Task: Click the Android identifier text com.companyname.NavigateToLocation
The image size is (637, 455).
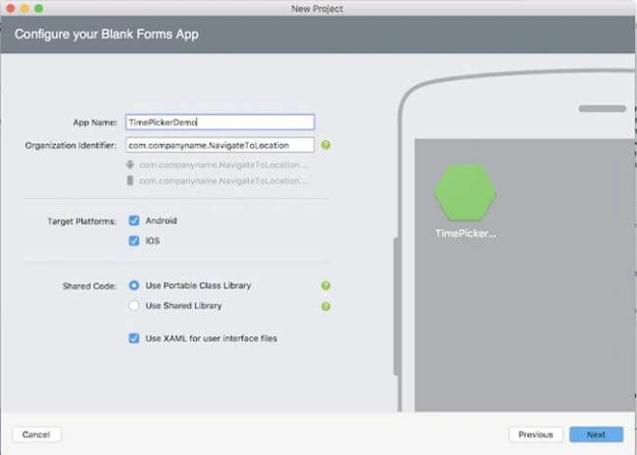Action: pos(223,165)
